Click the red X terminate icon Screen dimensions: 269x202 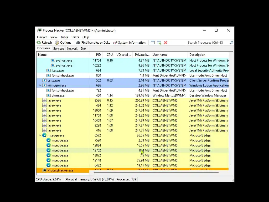165,43
